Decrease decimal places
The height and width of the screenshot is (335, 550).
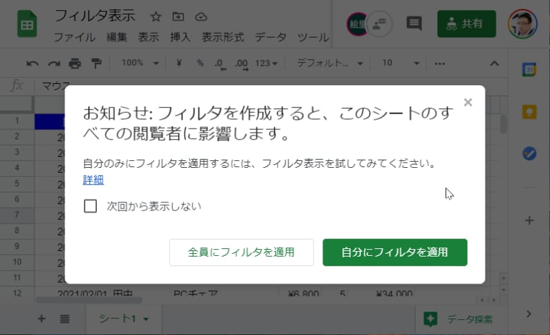(220, 64)
